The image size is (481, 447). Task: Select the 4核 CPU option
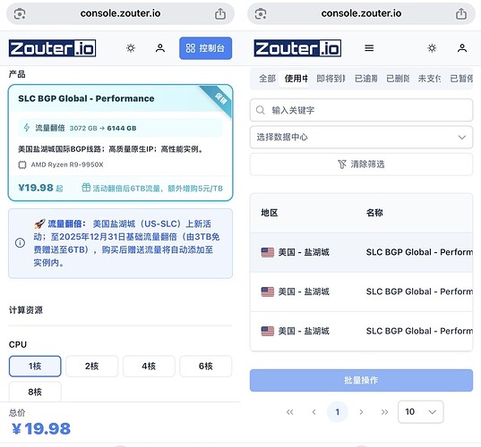click(149, 366)
